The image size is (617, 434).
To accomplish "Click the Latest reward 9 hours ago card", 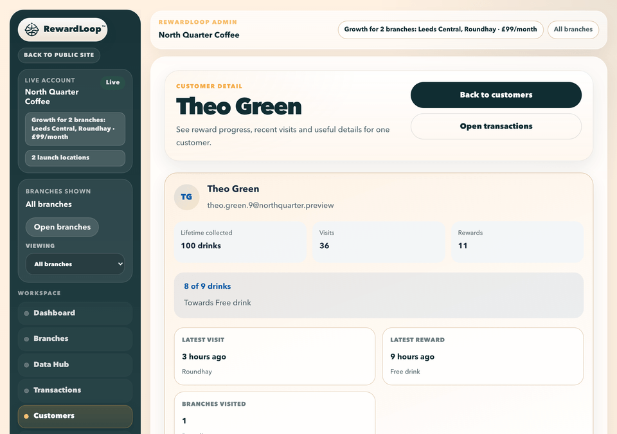I will 483,356.
